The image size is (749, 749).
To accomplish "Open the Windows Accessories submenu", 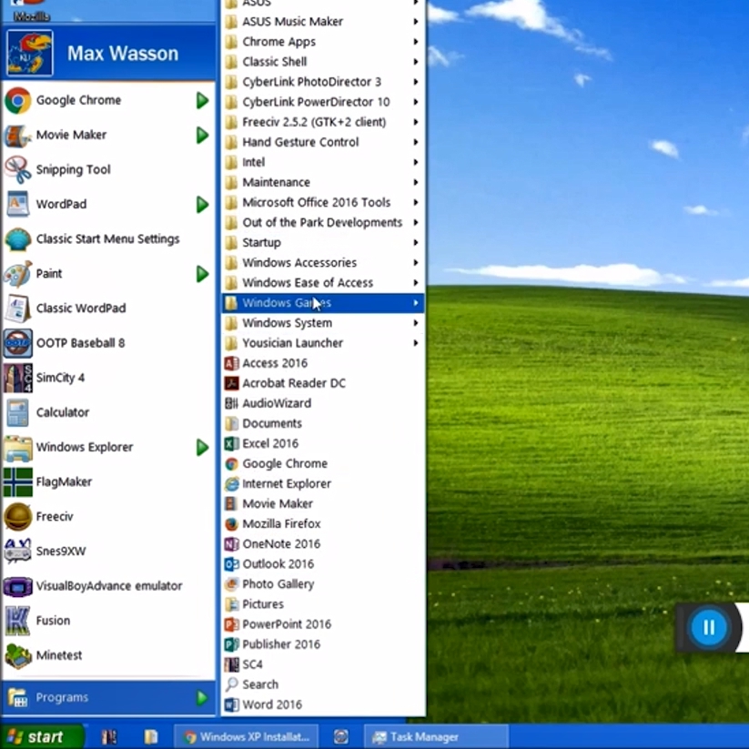I will click(x=323, y=263).
